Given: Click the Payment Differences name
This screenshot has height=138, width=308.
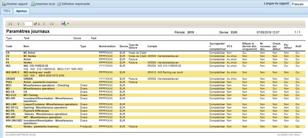Looking at the screenshot, I should click(x=36, y=111).
